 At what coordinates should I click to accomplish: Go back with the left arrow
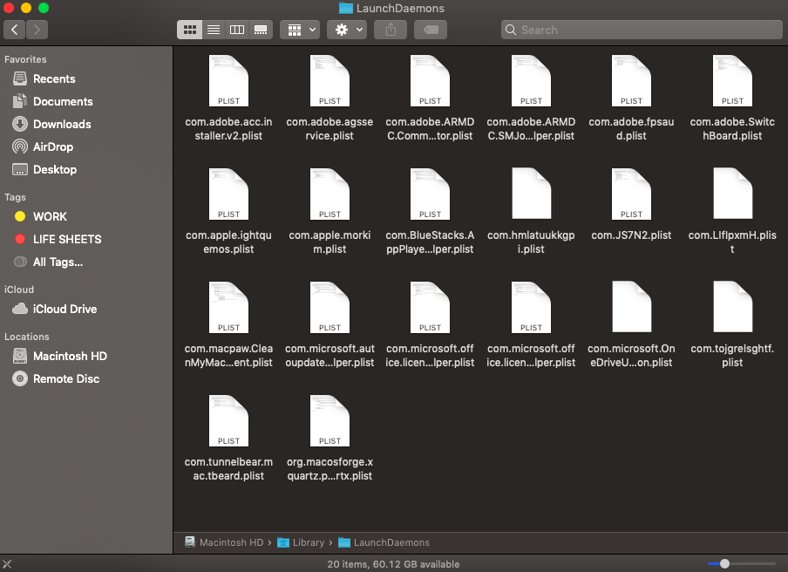click(15, 30)
